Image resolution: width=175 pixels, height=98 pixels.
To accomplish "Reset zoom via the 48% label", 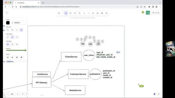I will click(x=12, y=94).
